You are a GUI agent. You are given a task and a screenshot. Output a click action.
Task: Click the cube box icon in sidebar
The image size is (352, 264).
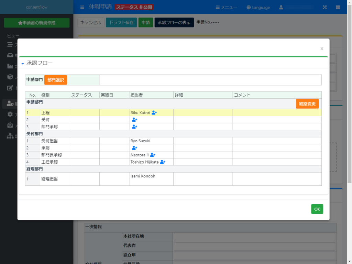click(x=10, y=77)
